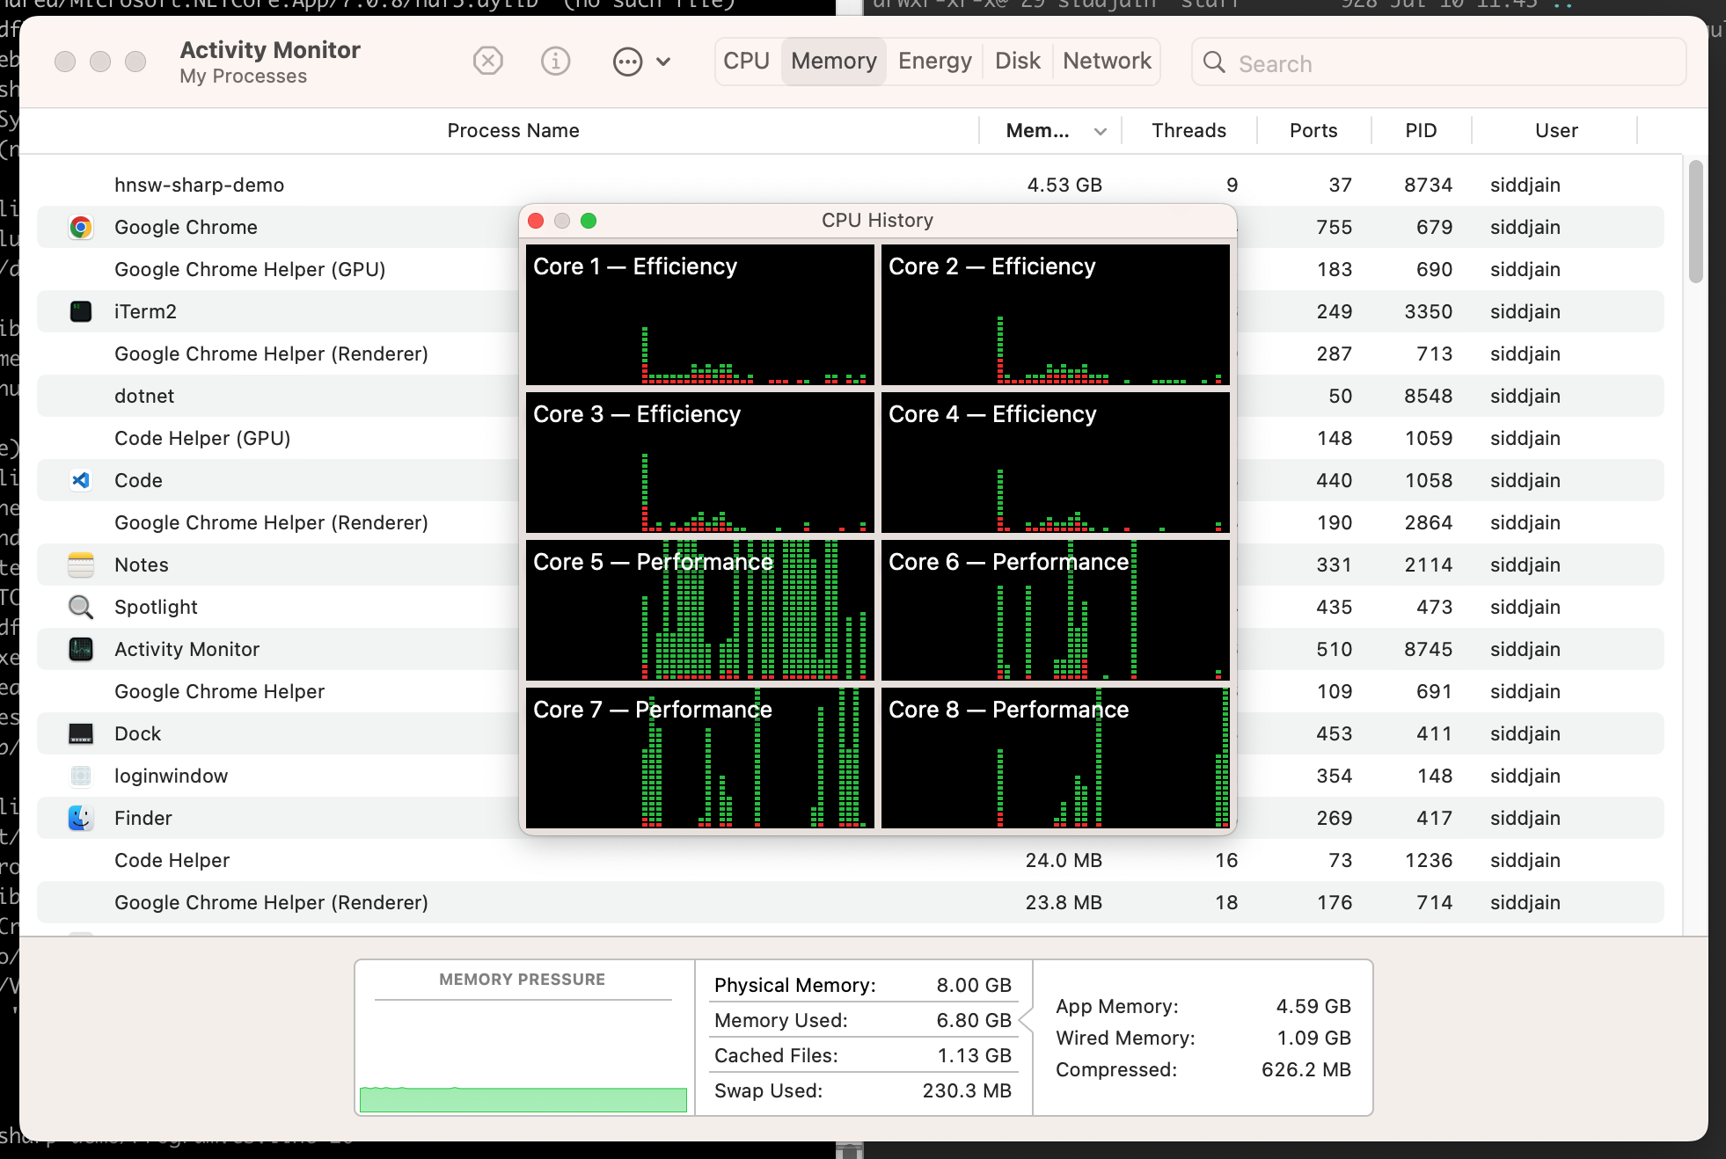Click the stop process X icon
1726x1159 pixels.
[x=487, y=62]
